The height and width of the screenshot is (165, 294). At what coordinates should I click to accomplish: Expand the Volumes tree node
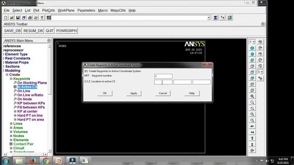pyautogui.click(x=11, y=132)
